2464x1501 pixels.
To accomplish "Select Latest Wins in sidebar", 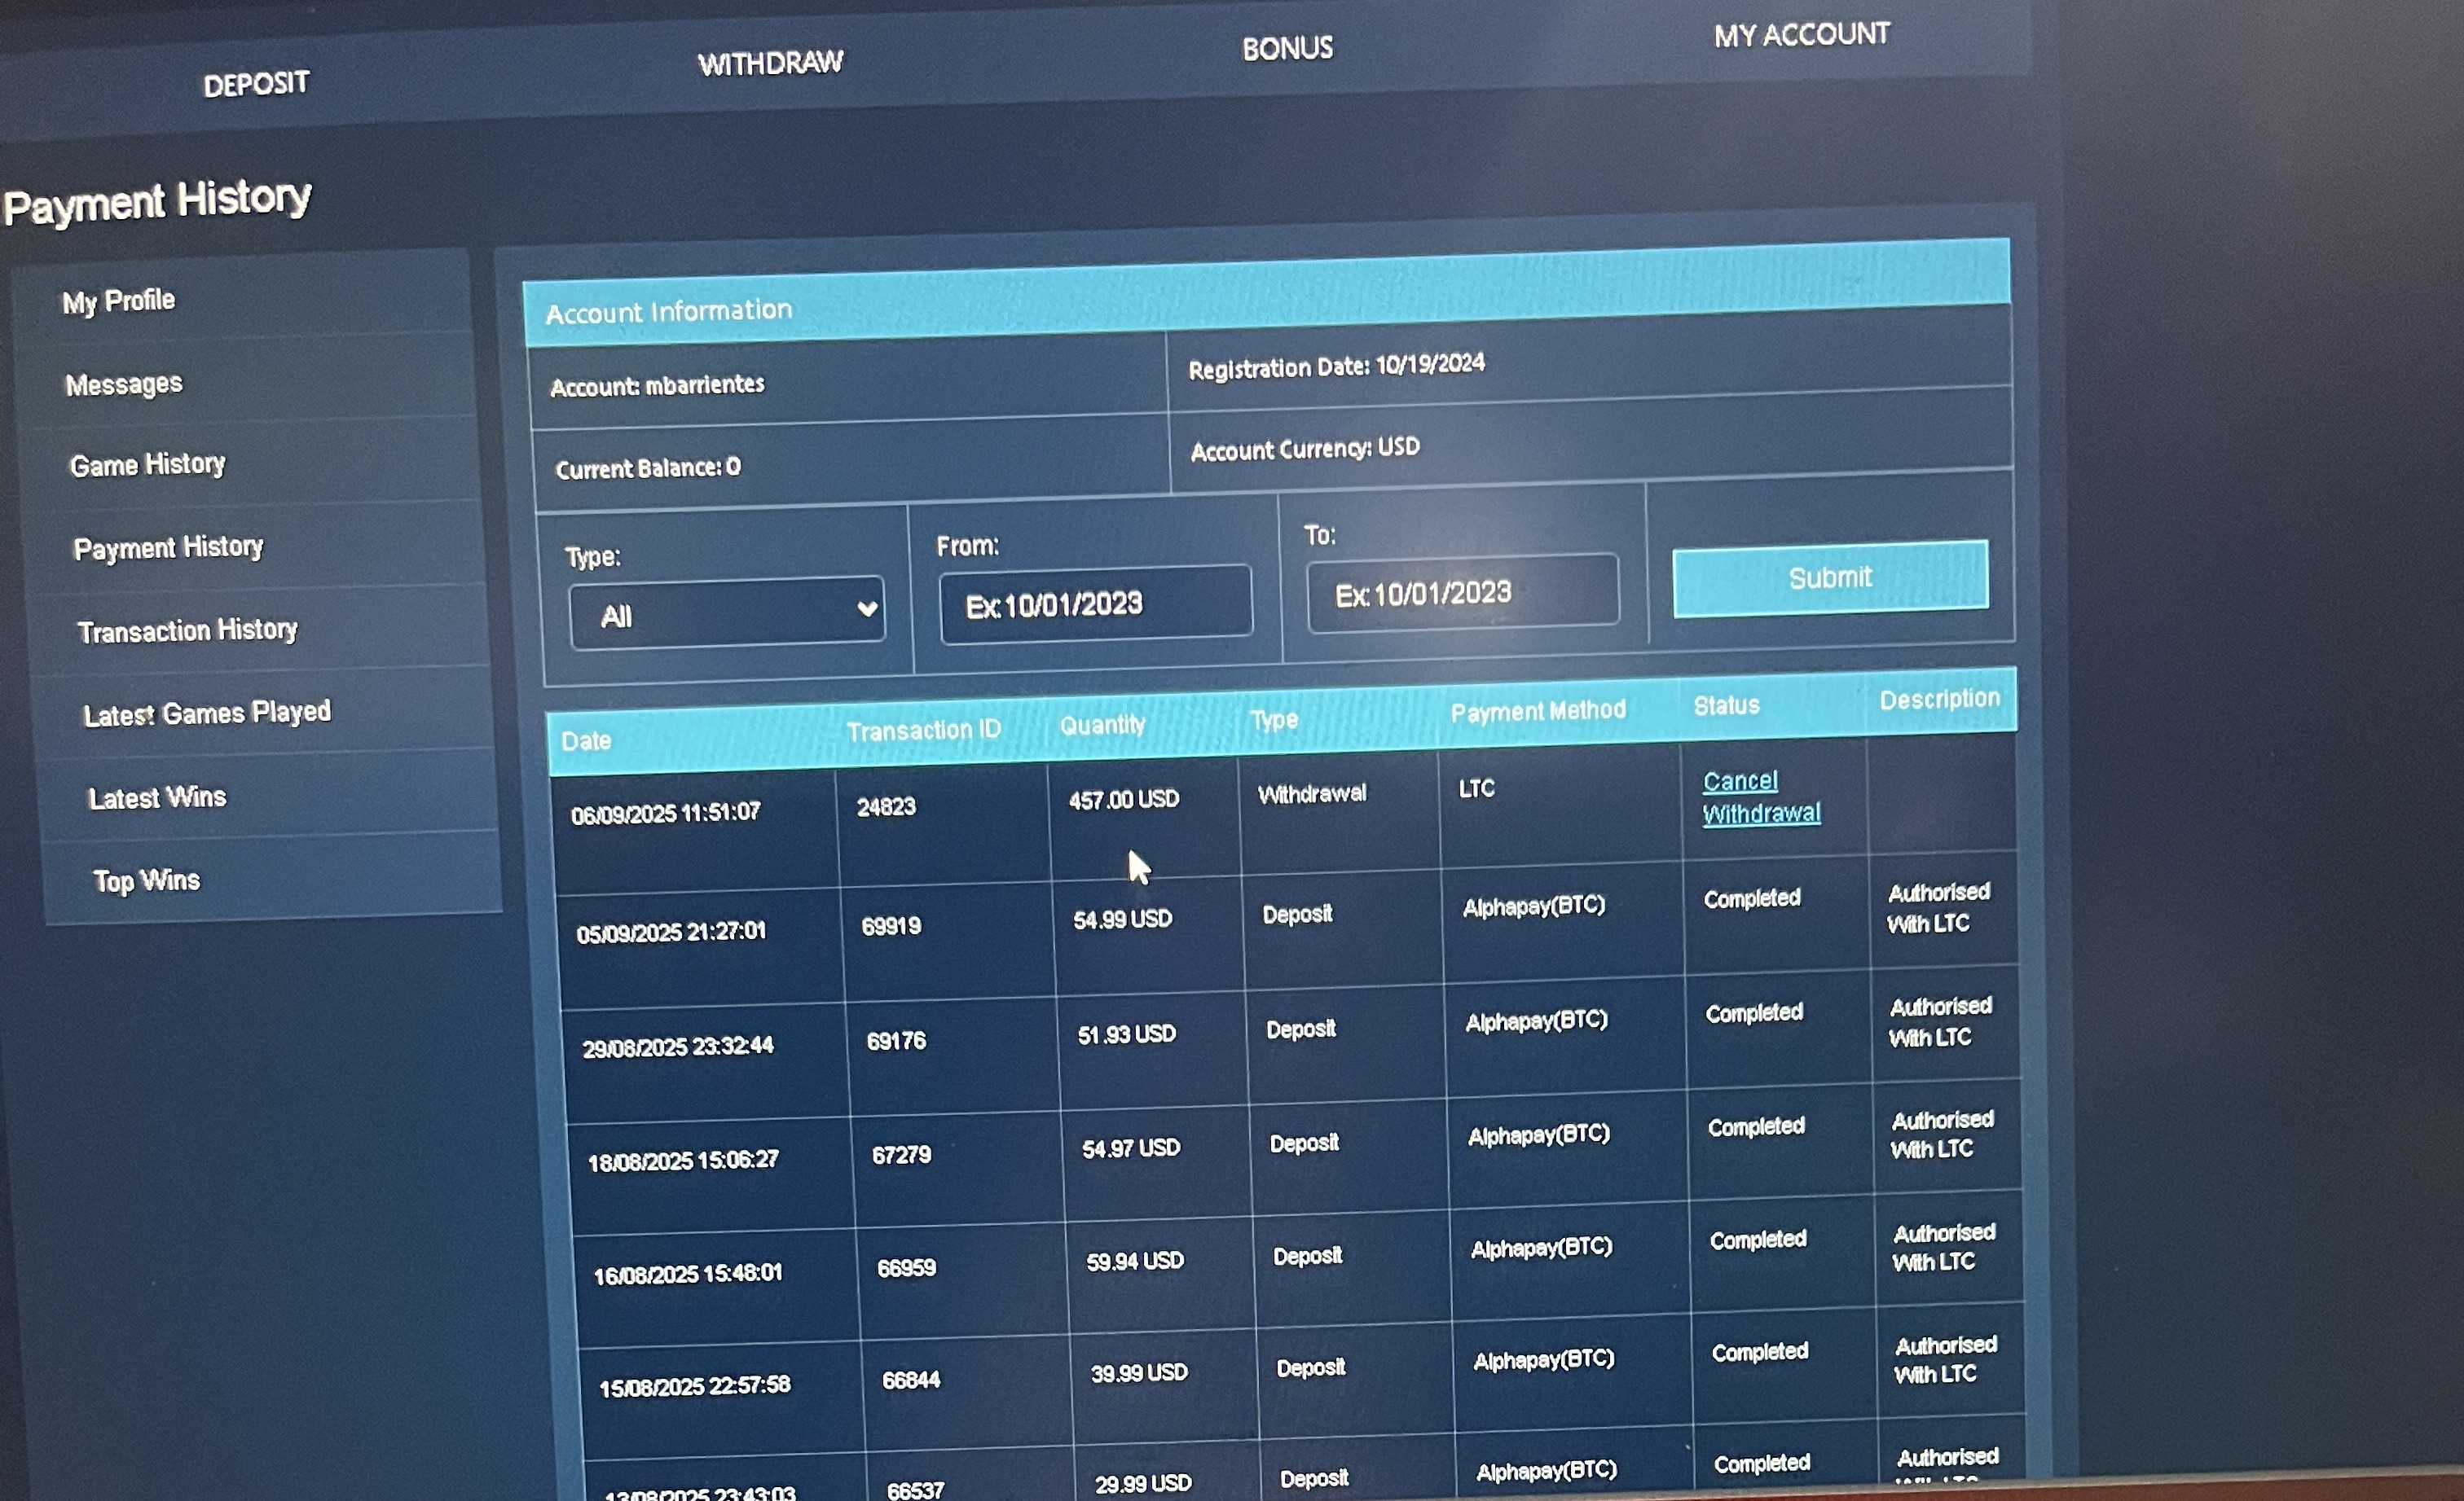I will [158, 797].
